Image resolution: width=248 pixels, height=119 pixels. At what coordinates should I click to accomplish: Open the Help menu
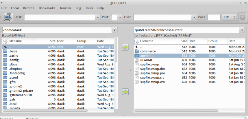pyautogui.click(x=101, y=8)
